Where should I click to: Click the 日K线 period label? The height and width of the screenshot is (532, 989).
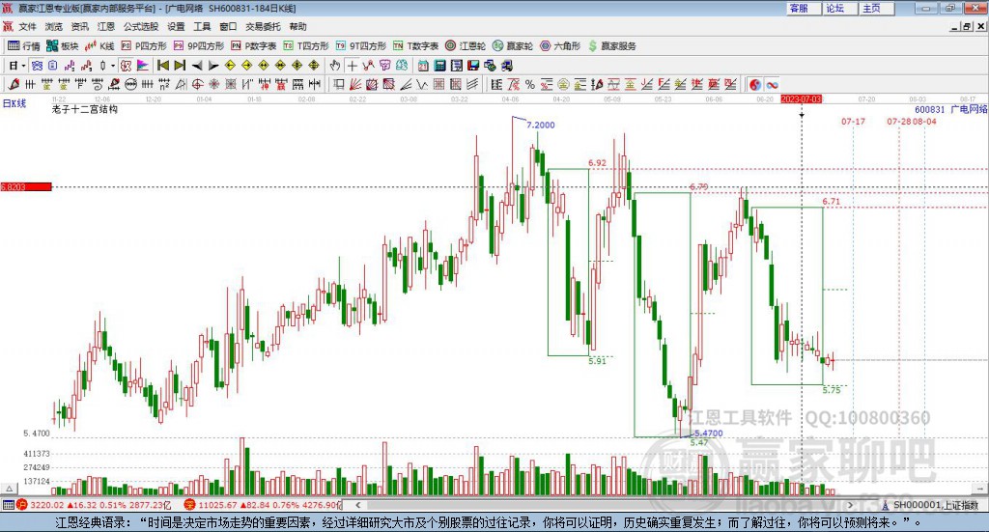[x=14, y=103]
